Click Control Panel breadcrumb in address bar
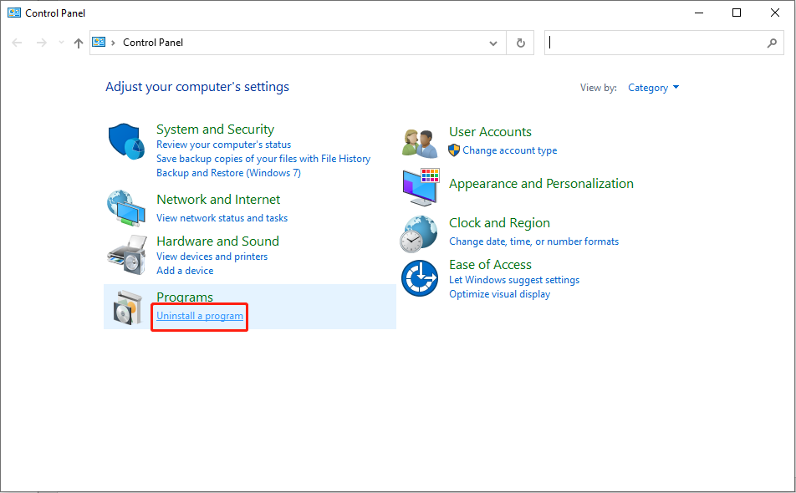This screenshot has width=796, height=493. (x=153, y=43)
